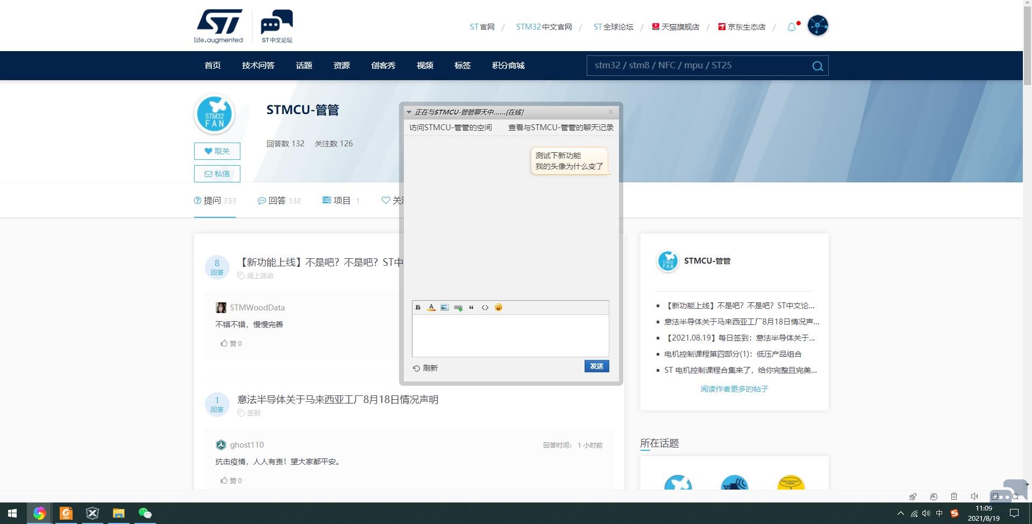
Task: Click browser trash icon in status bar
Action: click(x=954, y=497)
